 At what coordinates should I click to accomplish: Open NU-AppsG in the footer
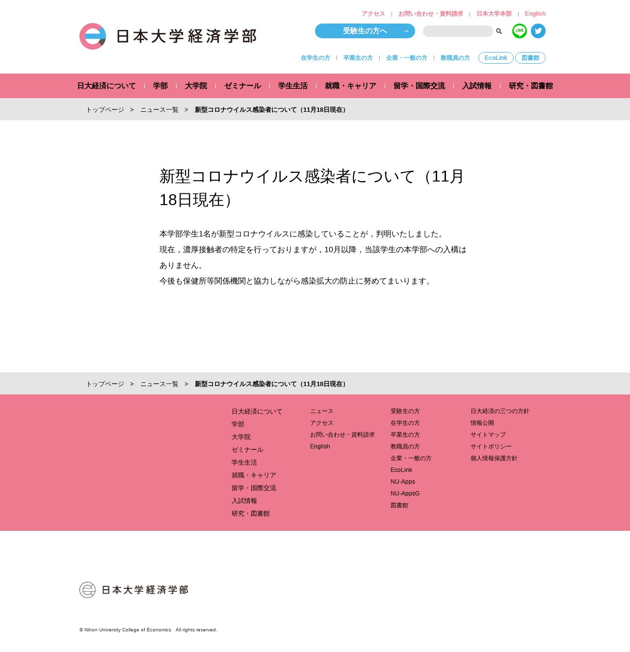[x=405, y=494]
